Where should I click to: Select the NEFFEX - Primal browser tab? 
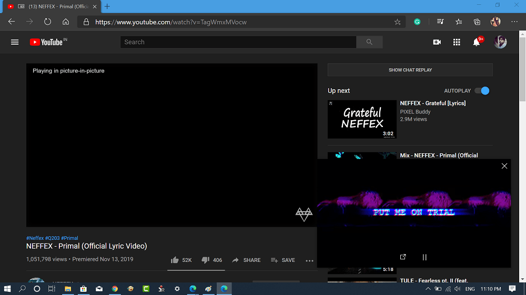53,6
